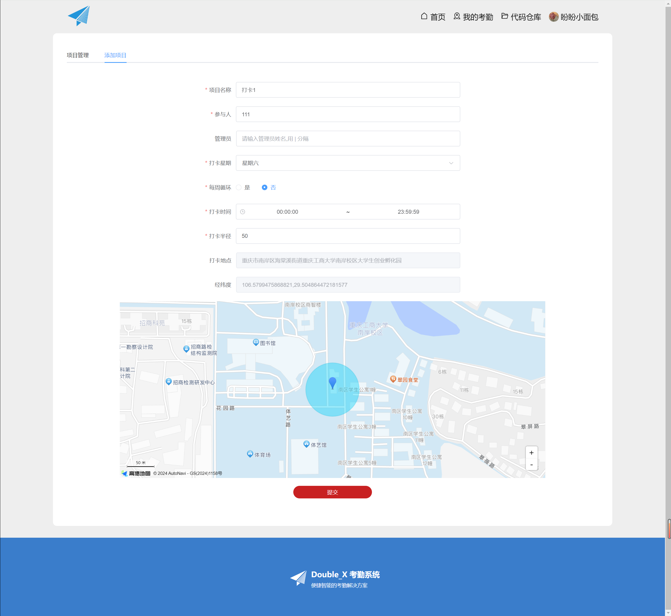Click footer slogan 便捷智能的考勤解决方案
This screenshot has height=616, width=671.
pyautogui.click(x=339, y=585)
